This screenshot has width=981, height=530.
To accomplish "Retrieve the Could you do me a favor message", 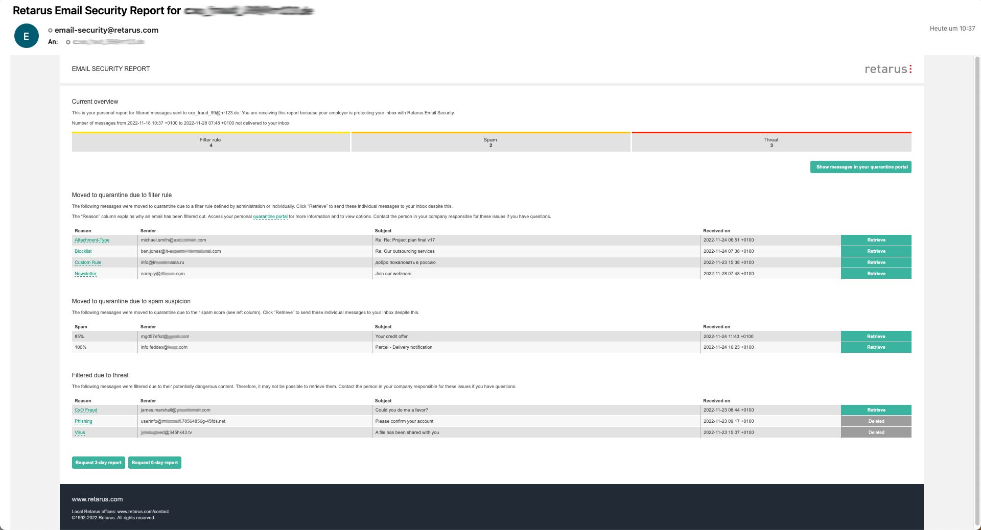I will pos(876,410).
